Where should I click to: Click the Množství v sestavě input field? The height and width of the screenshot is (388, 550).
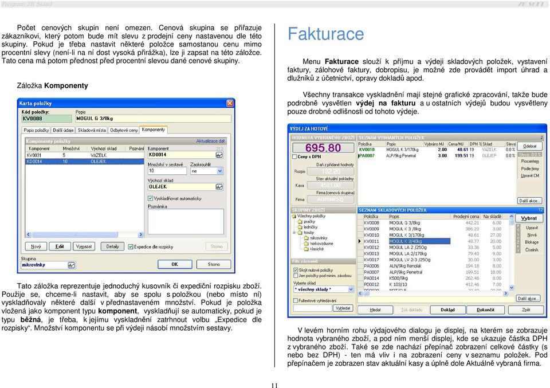pos(167,171)
